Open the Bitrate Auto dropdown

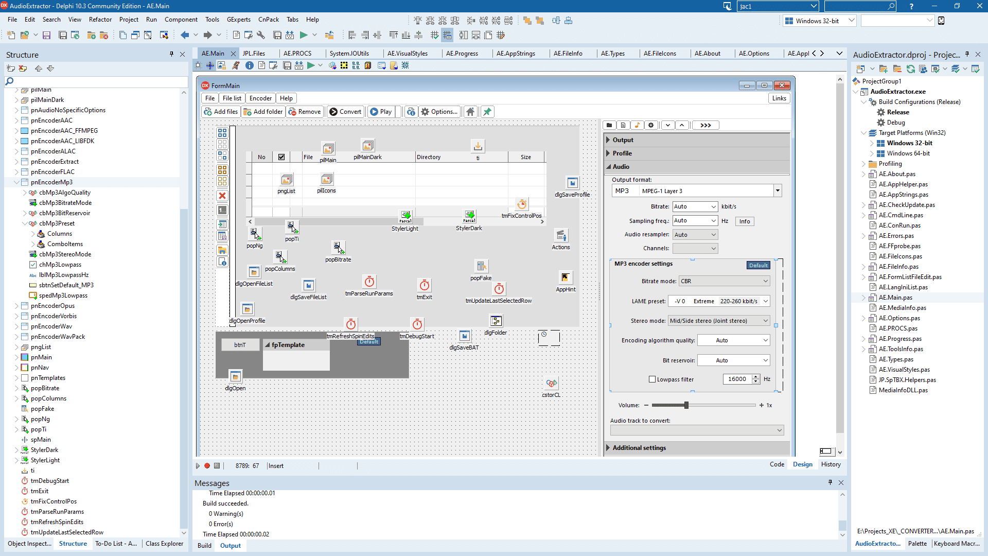714,206
